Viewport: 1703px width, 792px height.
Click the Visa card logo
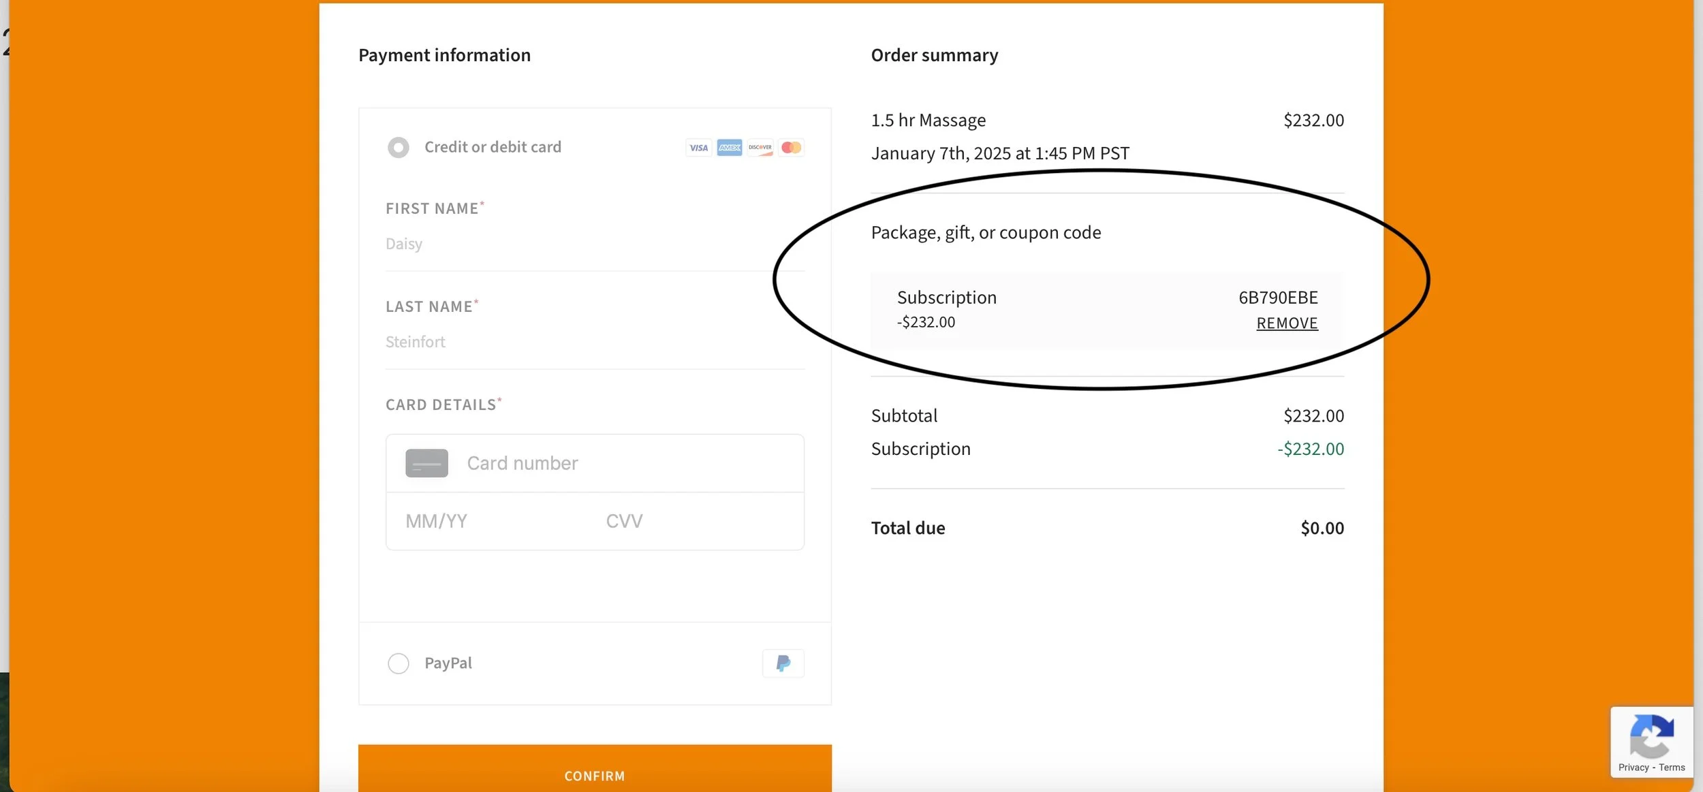[x=698, y=148]
